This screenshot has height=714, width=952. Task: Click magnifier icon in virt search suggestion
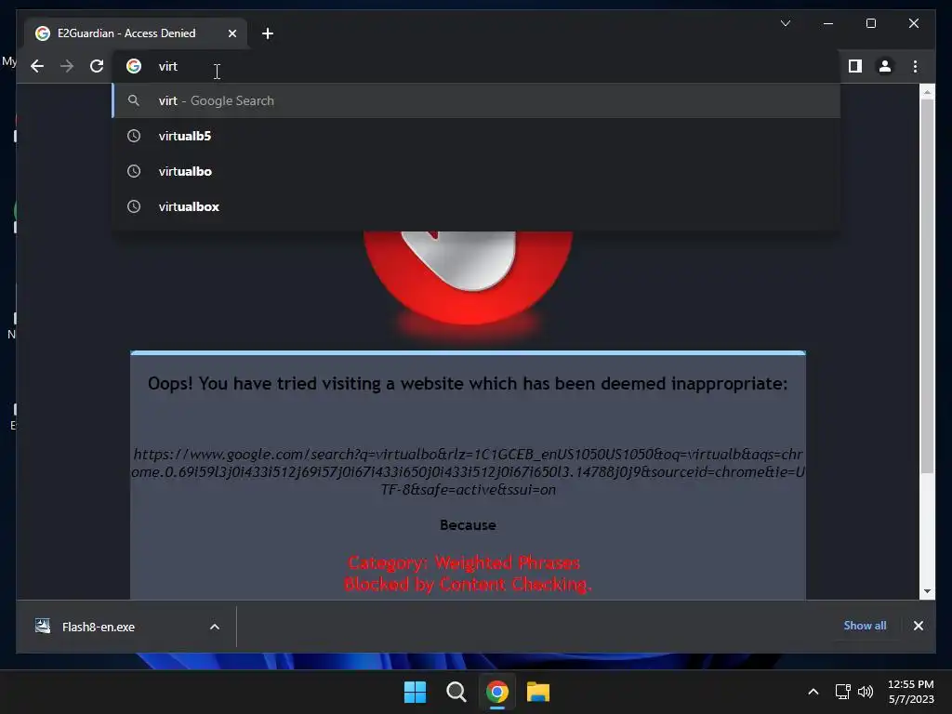tap(134, 100)
